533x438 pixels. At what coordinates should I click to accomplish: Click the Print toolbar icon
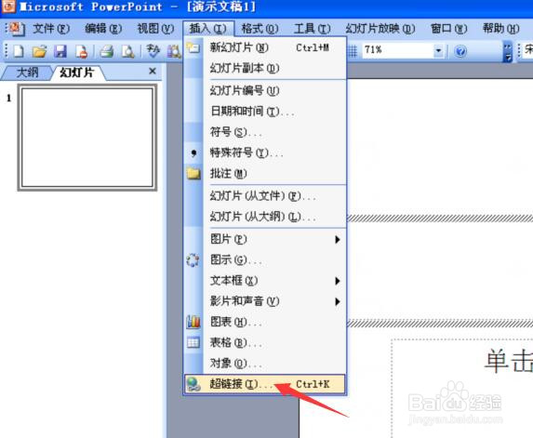point(107,51)
